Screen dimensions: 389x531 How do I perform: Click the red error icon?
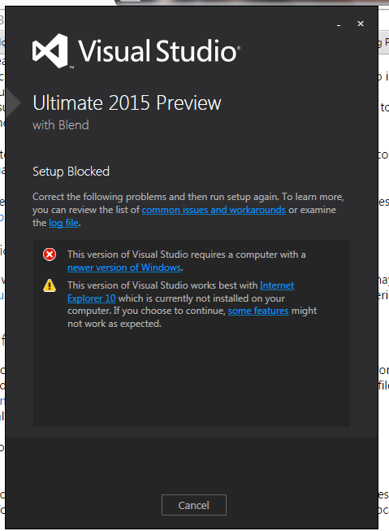tap(50, 255)
